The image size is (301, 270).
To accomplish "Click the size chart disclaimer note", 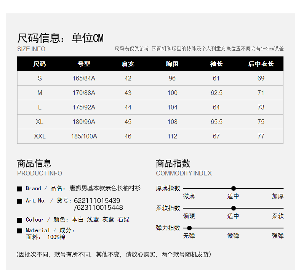I will pos(199,48).
